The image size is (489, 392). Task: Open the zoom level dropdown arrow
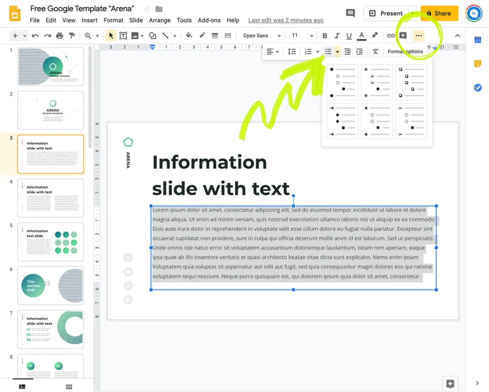(x=97, y=36)
